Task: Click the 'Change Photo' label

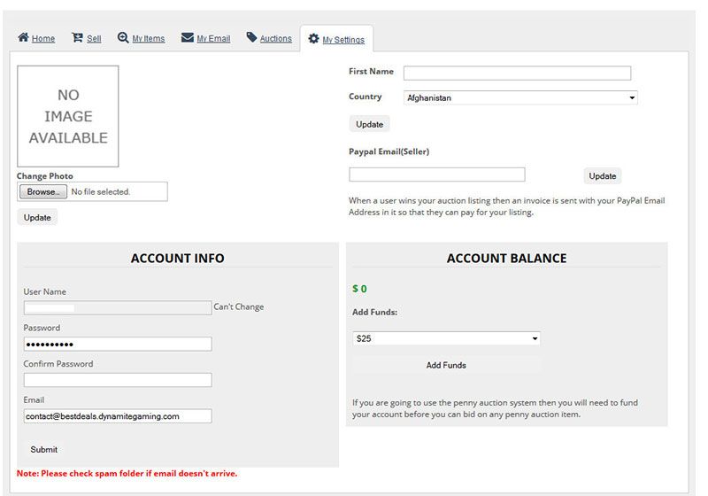Action: (45, 175)
